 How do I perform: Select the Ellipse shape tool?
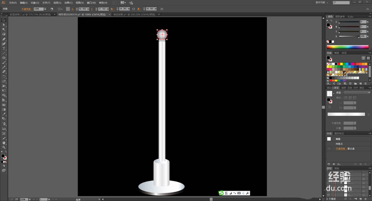[4, 58]
